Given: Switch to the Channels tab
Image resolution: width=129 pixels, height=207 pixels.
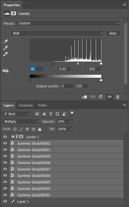Looking at the screenshot, I should [26, 105].
